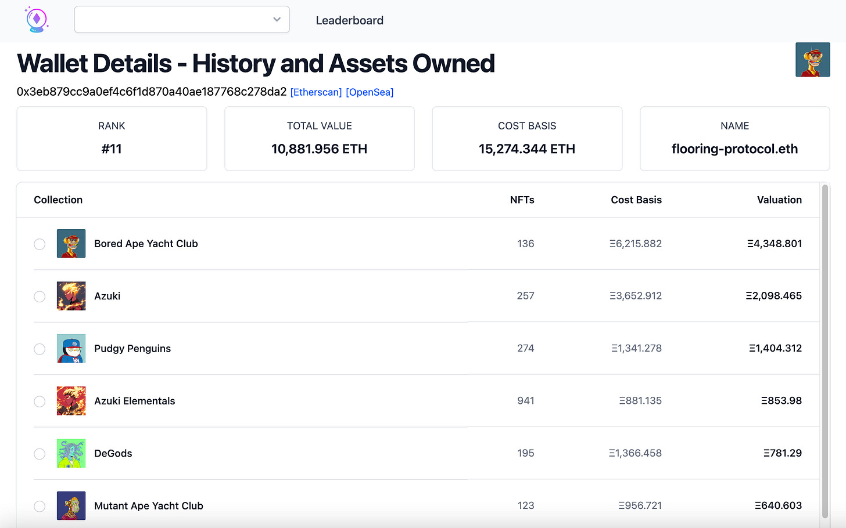Click the Mutant Ape Yacht Club collection icon
The image size is (846, 528).
click(71, 505)
